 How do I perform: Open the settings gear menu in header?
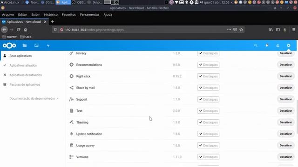tap(289, 45)
